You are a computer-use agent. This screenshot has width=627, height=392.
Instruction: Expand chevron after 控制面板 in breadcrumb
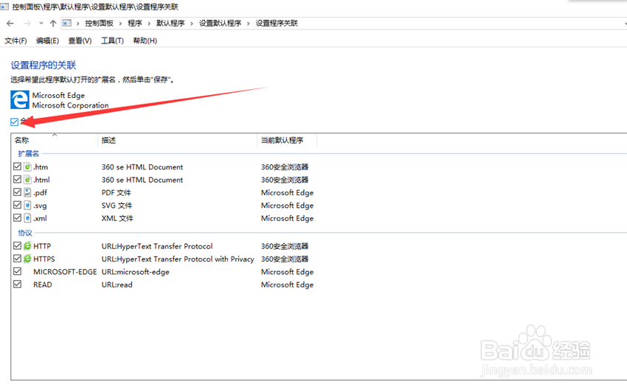coord(120,24)
